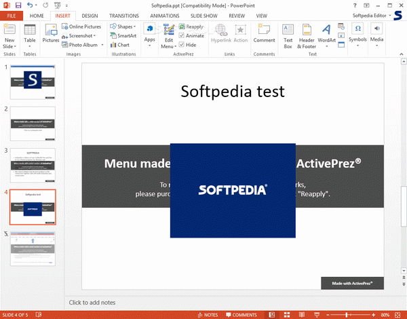Click the WordArt icon
The height and width of the screenshot is (319, 407).
pos(326,30)
